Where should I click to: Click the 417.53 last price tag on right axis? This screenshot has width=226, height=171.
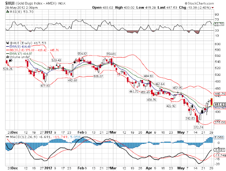tap(220, 104)
